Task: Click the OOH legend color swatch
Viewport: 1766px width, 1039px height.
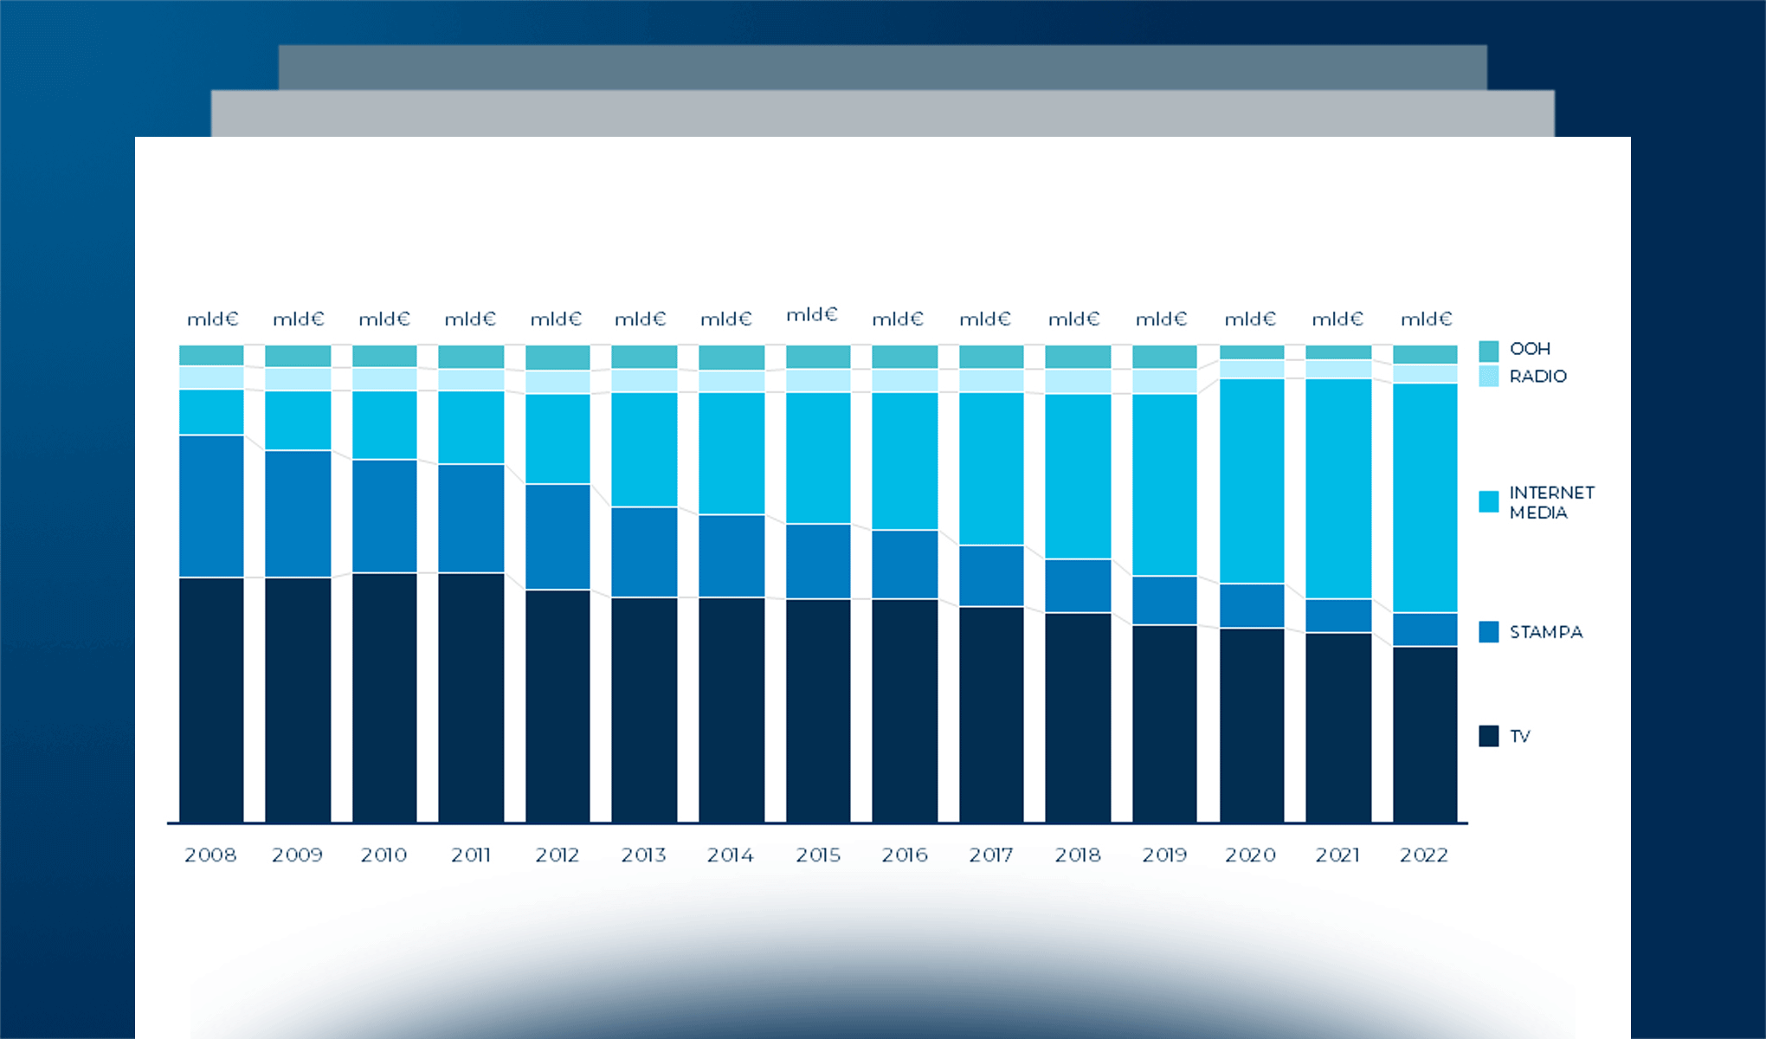Action: pyautogui.click(x=1488, y=351)
